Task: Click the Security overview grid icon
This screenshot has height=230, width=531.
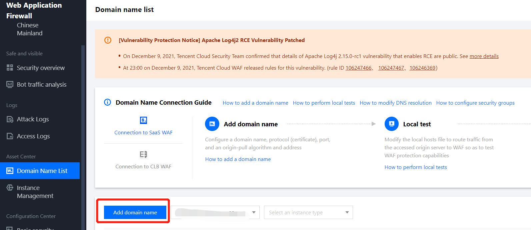Action: [10, 68]
